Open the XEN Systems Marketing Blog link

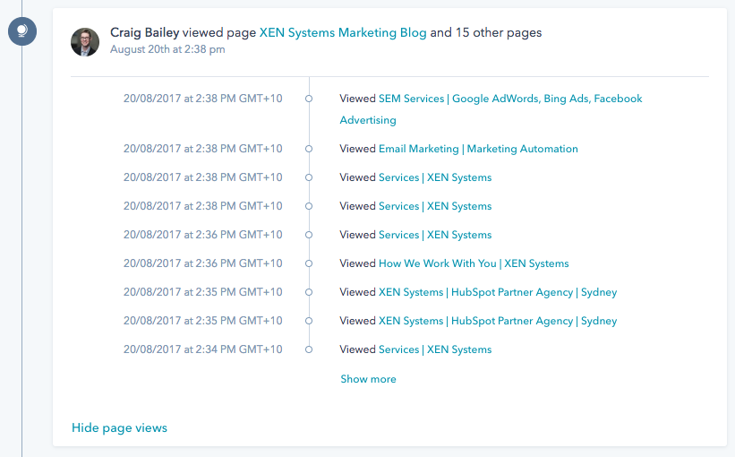[343, 32]
